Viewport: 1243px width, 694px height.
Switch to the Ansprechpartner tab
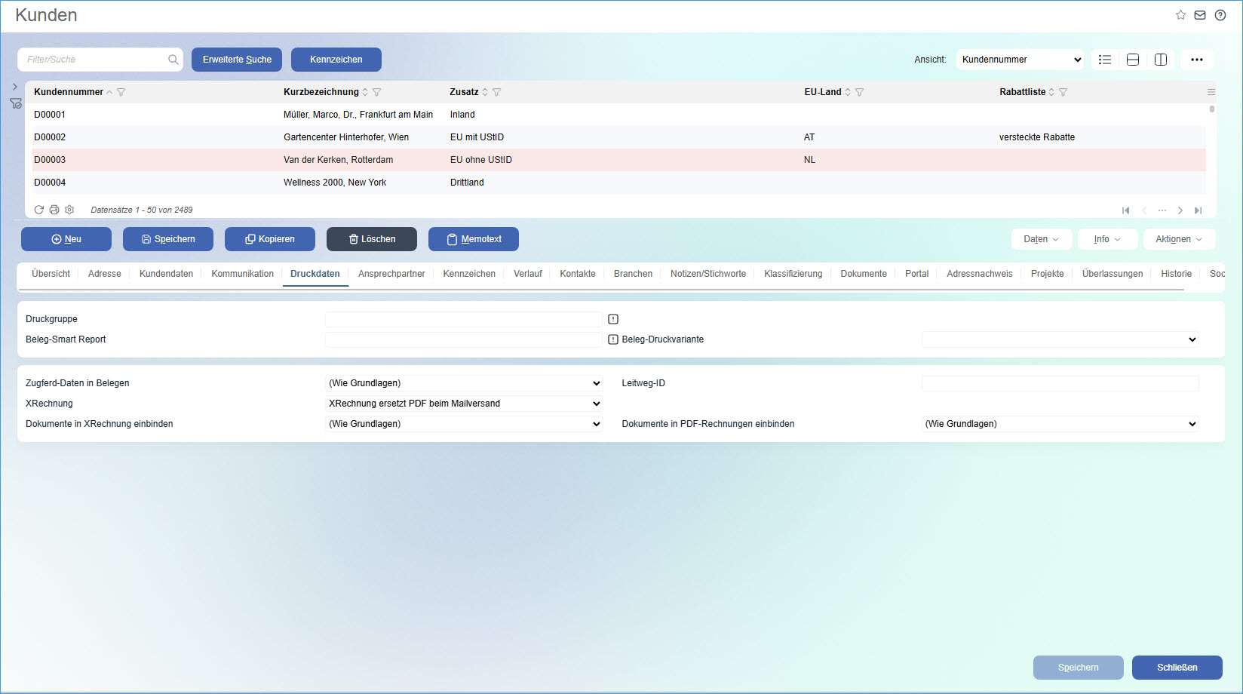(x=391, y=274)
